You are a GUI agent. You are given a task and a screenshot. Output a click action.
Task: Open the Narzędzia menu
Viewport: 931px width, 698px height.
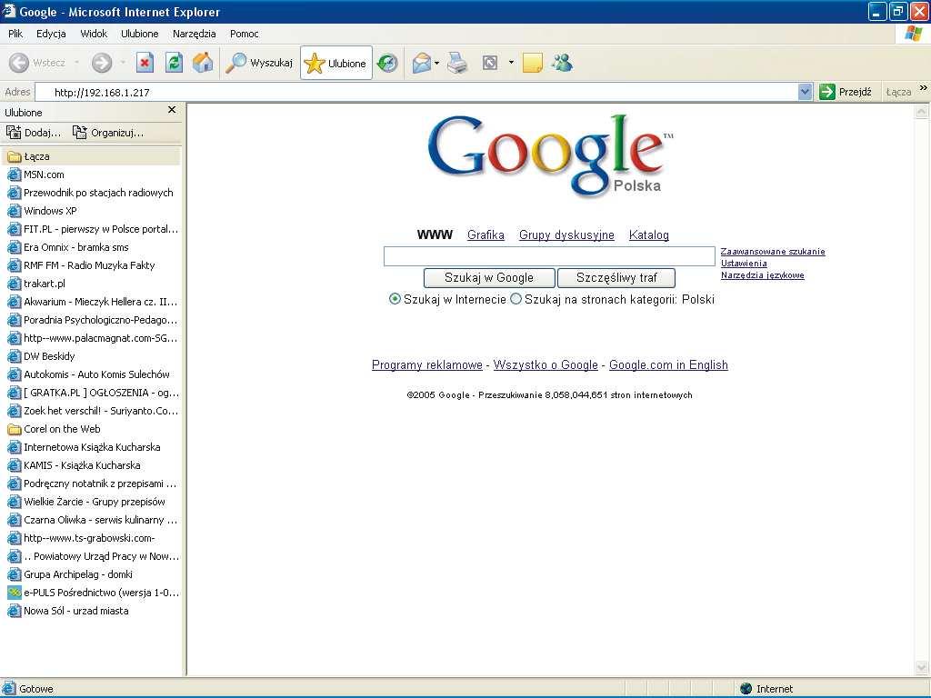[x=195, y=34]
